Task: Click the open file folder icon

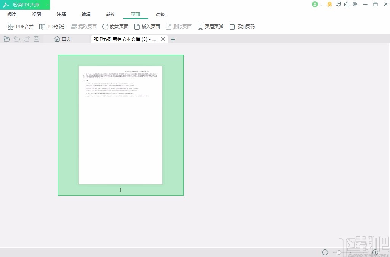Action: pos(6,38)
